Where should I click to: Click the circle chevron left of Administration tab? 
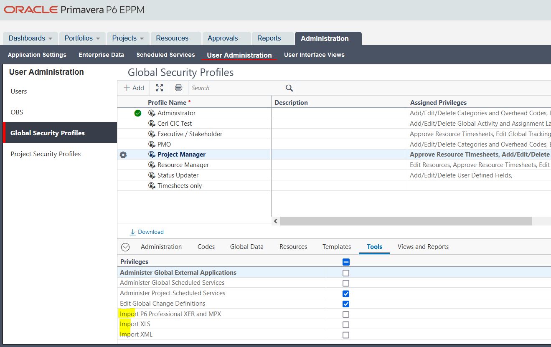(x=125, y=247)
